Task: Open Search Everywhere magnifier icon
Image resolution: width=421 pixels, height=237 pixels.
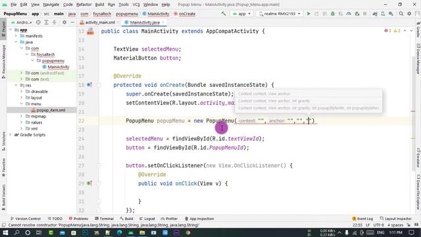Action: tap(401, 14)
